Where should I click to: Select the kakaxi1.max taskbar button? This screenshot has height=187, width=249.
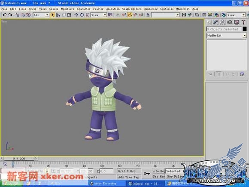click(x=145, y=184)
